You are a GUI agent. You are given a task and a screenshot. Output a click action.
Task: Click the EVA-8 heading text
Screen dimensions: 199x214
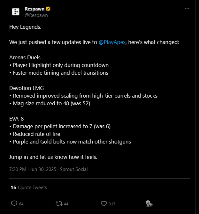17,119
